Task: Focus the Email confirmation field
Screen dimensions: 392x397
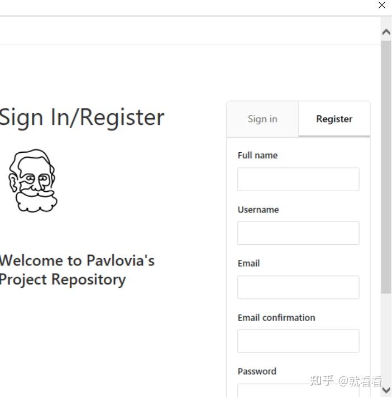Action: point(298,341)
